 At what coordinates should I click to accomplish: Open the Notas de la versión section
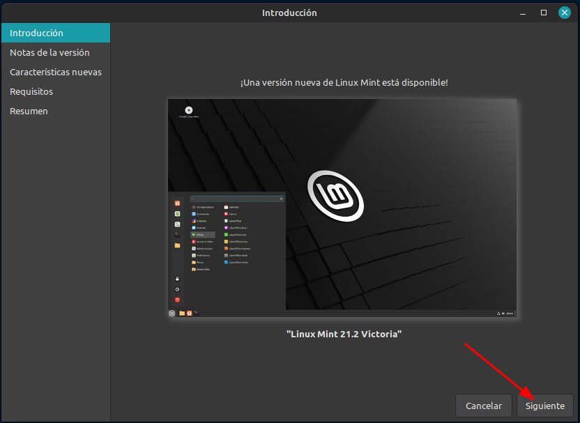(x=56, y=52)
